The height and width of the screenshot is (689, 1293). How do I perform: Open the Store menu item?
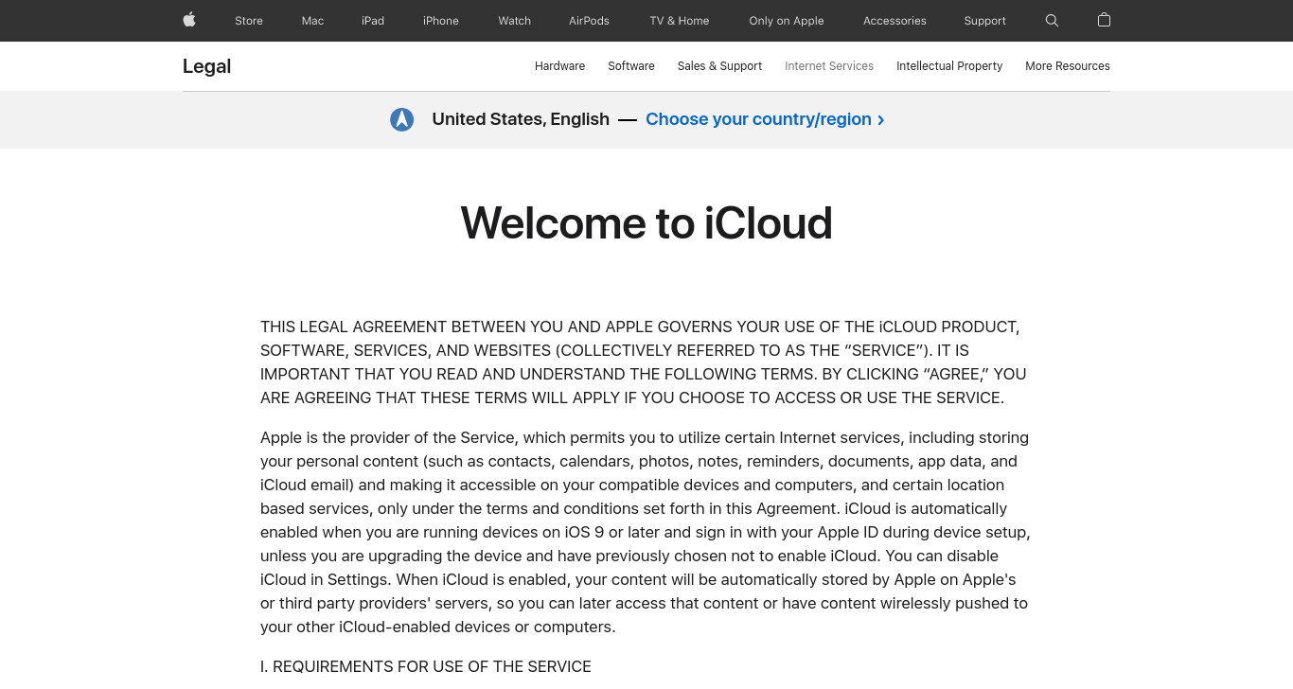tap(249, 21)
